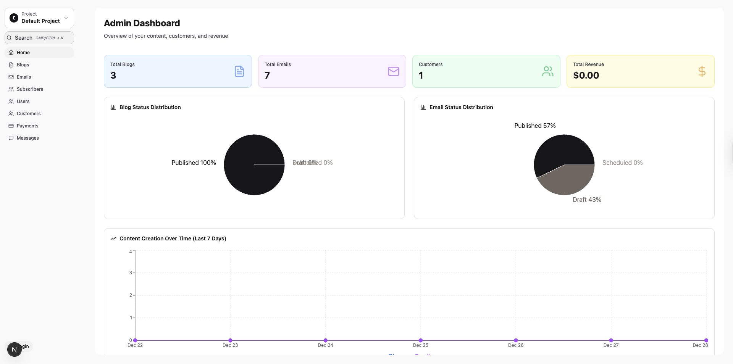Open the Default Project dropdown chevron

(x=66, y=18)
